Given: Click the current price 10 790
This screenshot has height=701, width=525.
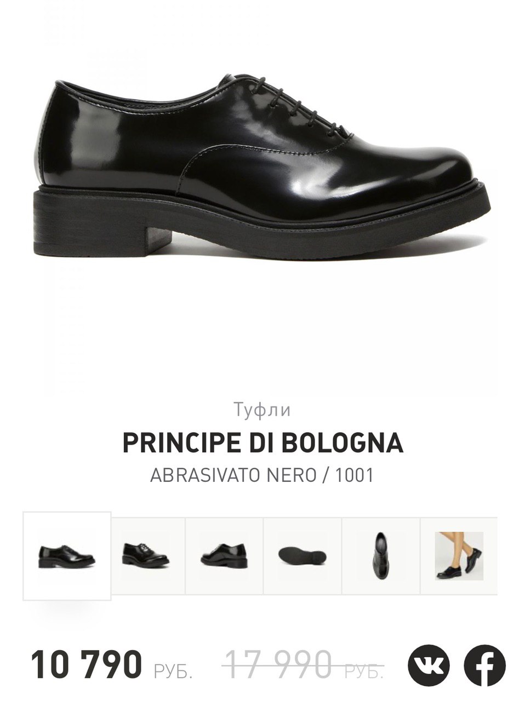Looking at the screenshot, I should 86,664.
